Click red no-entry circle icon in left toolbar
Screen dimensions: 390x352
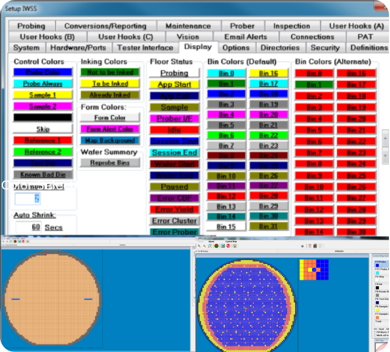23,241
